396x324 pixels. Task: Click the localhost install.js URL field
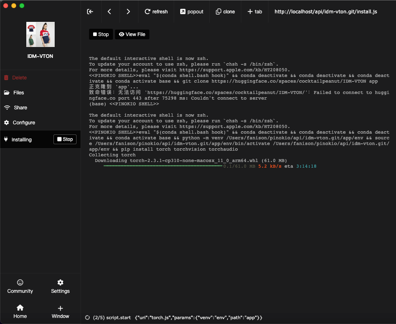[326, 12]
